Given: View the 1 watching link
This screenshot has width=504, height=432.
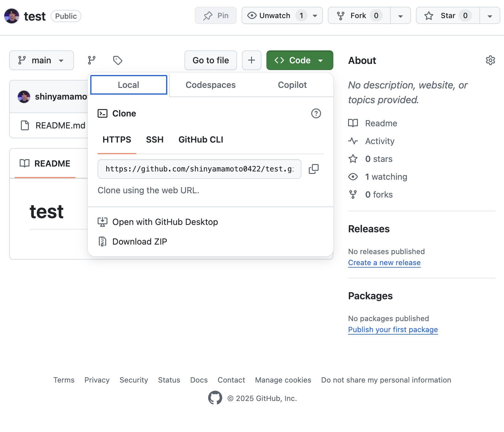Looking at the screenshot, I should [x=378, y=177].
